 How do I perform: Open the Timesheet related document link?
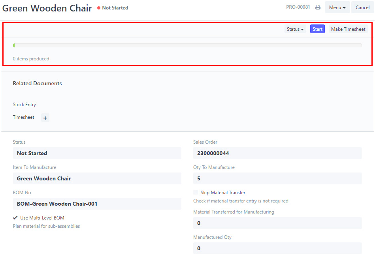23,117
